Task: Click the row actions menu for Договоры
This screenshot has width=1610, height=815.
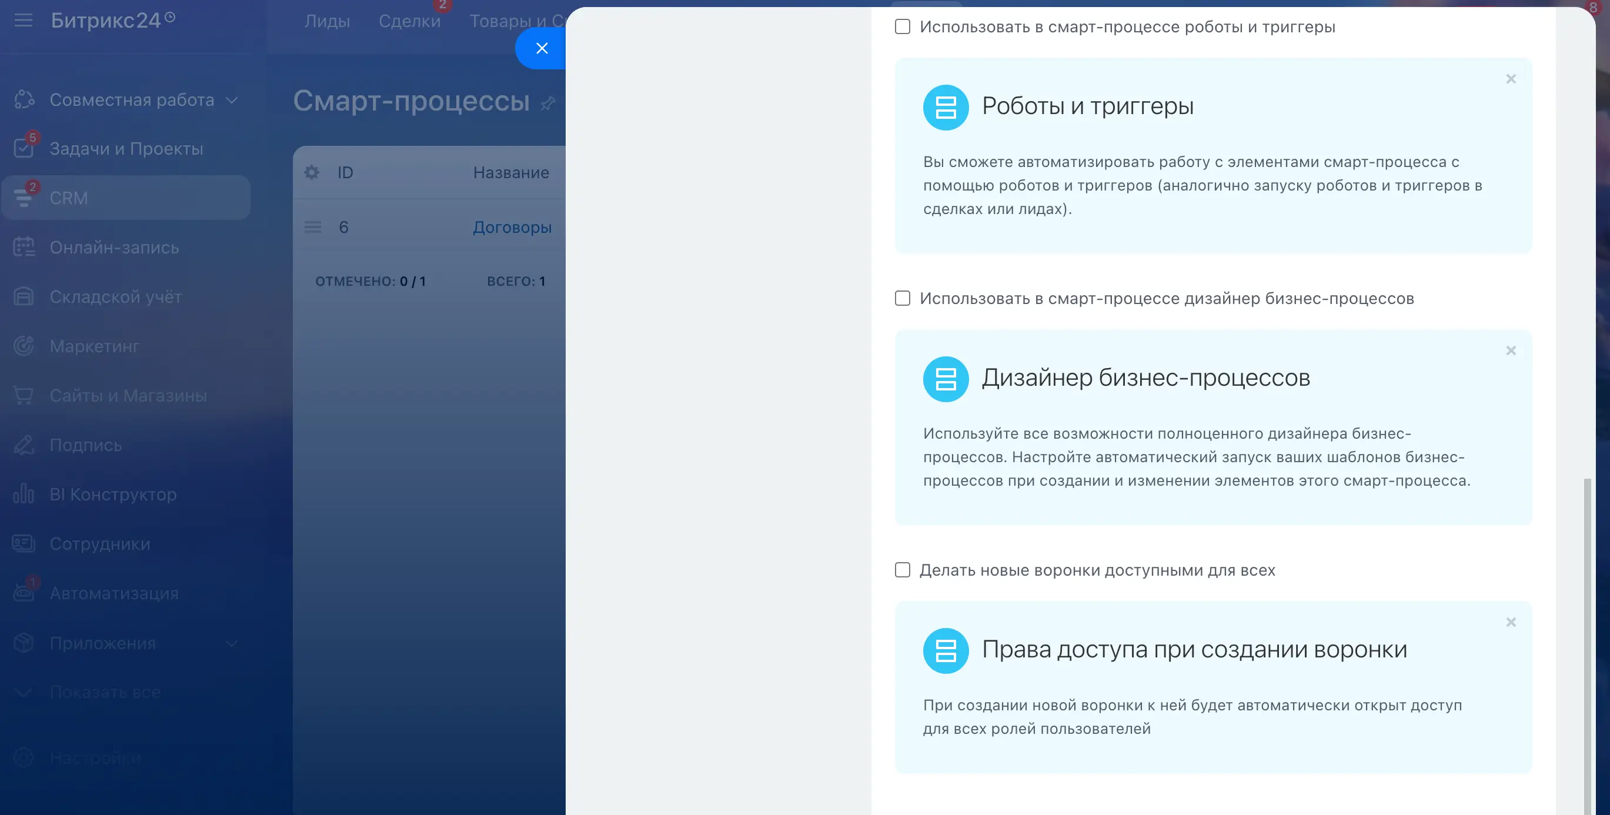Action: [x=312, y=228]
